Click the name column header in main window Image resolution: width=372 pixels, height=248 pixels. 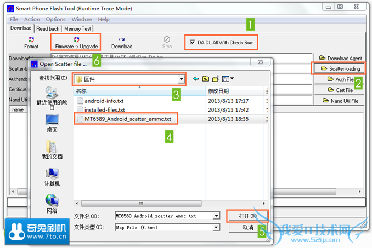point(18,110)
